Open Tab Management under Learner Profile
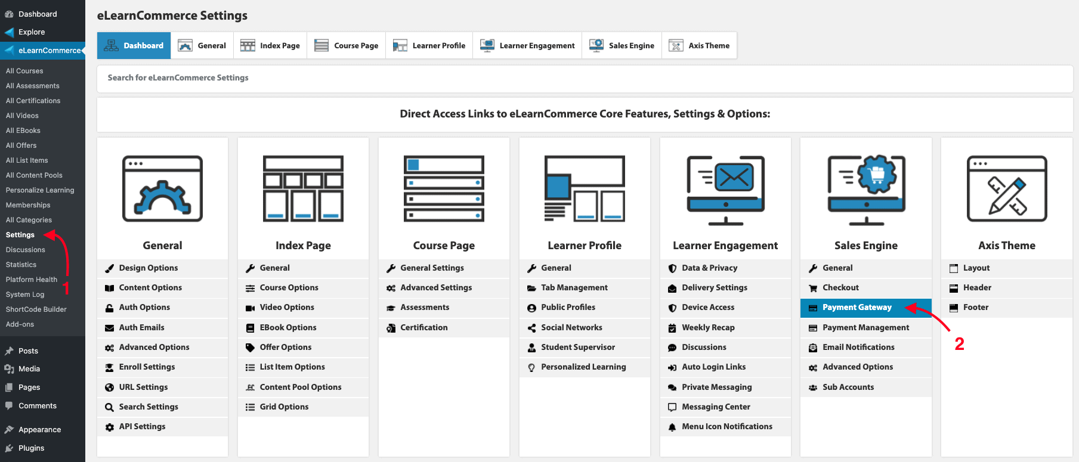 tap(585, 288)
